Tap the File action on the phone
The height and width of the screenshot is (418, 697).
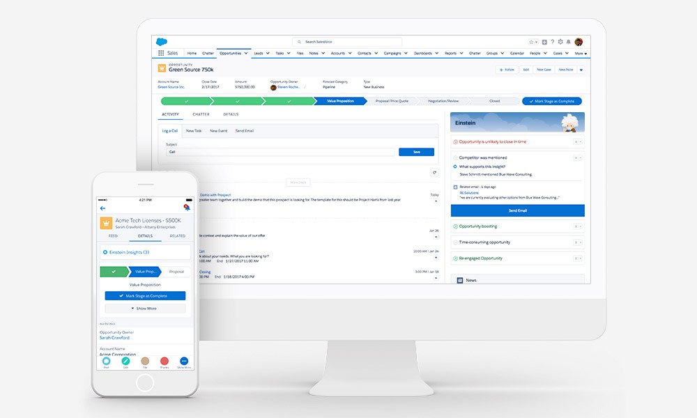pyautogui.click(x=145, y=361)
